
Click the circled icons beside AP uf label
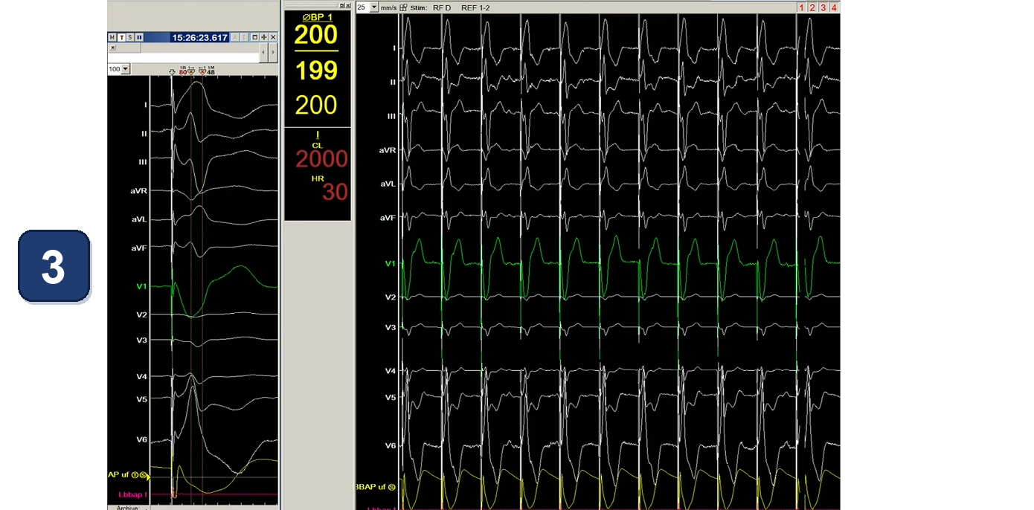click(x=139, y=474)
